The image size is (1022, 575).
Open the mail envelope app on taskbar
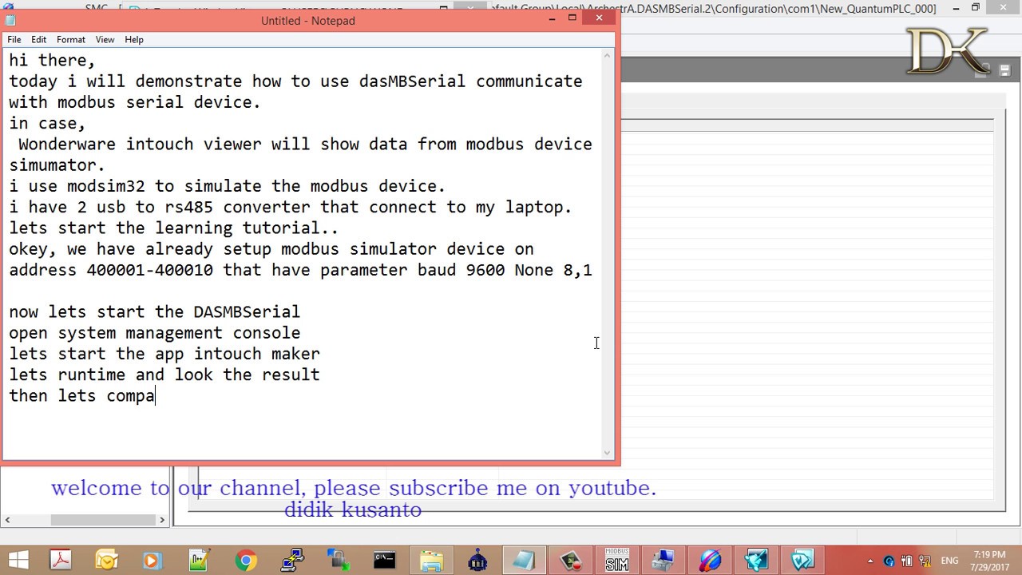[106, 560]
